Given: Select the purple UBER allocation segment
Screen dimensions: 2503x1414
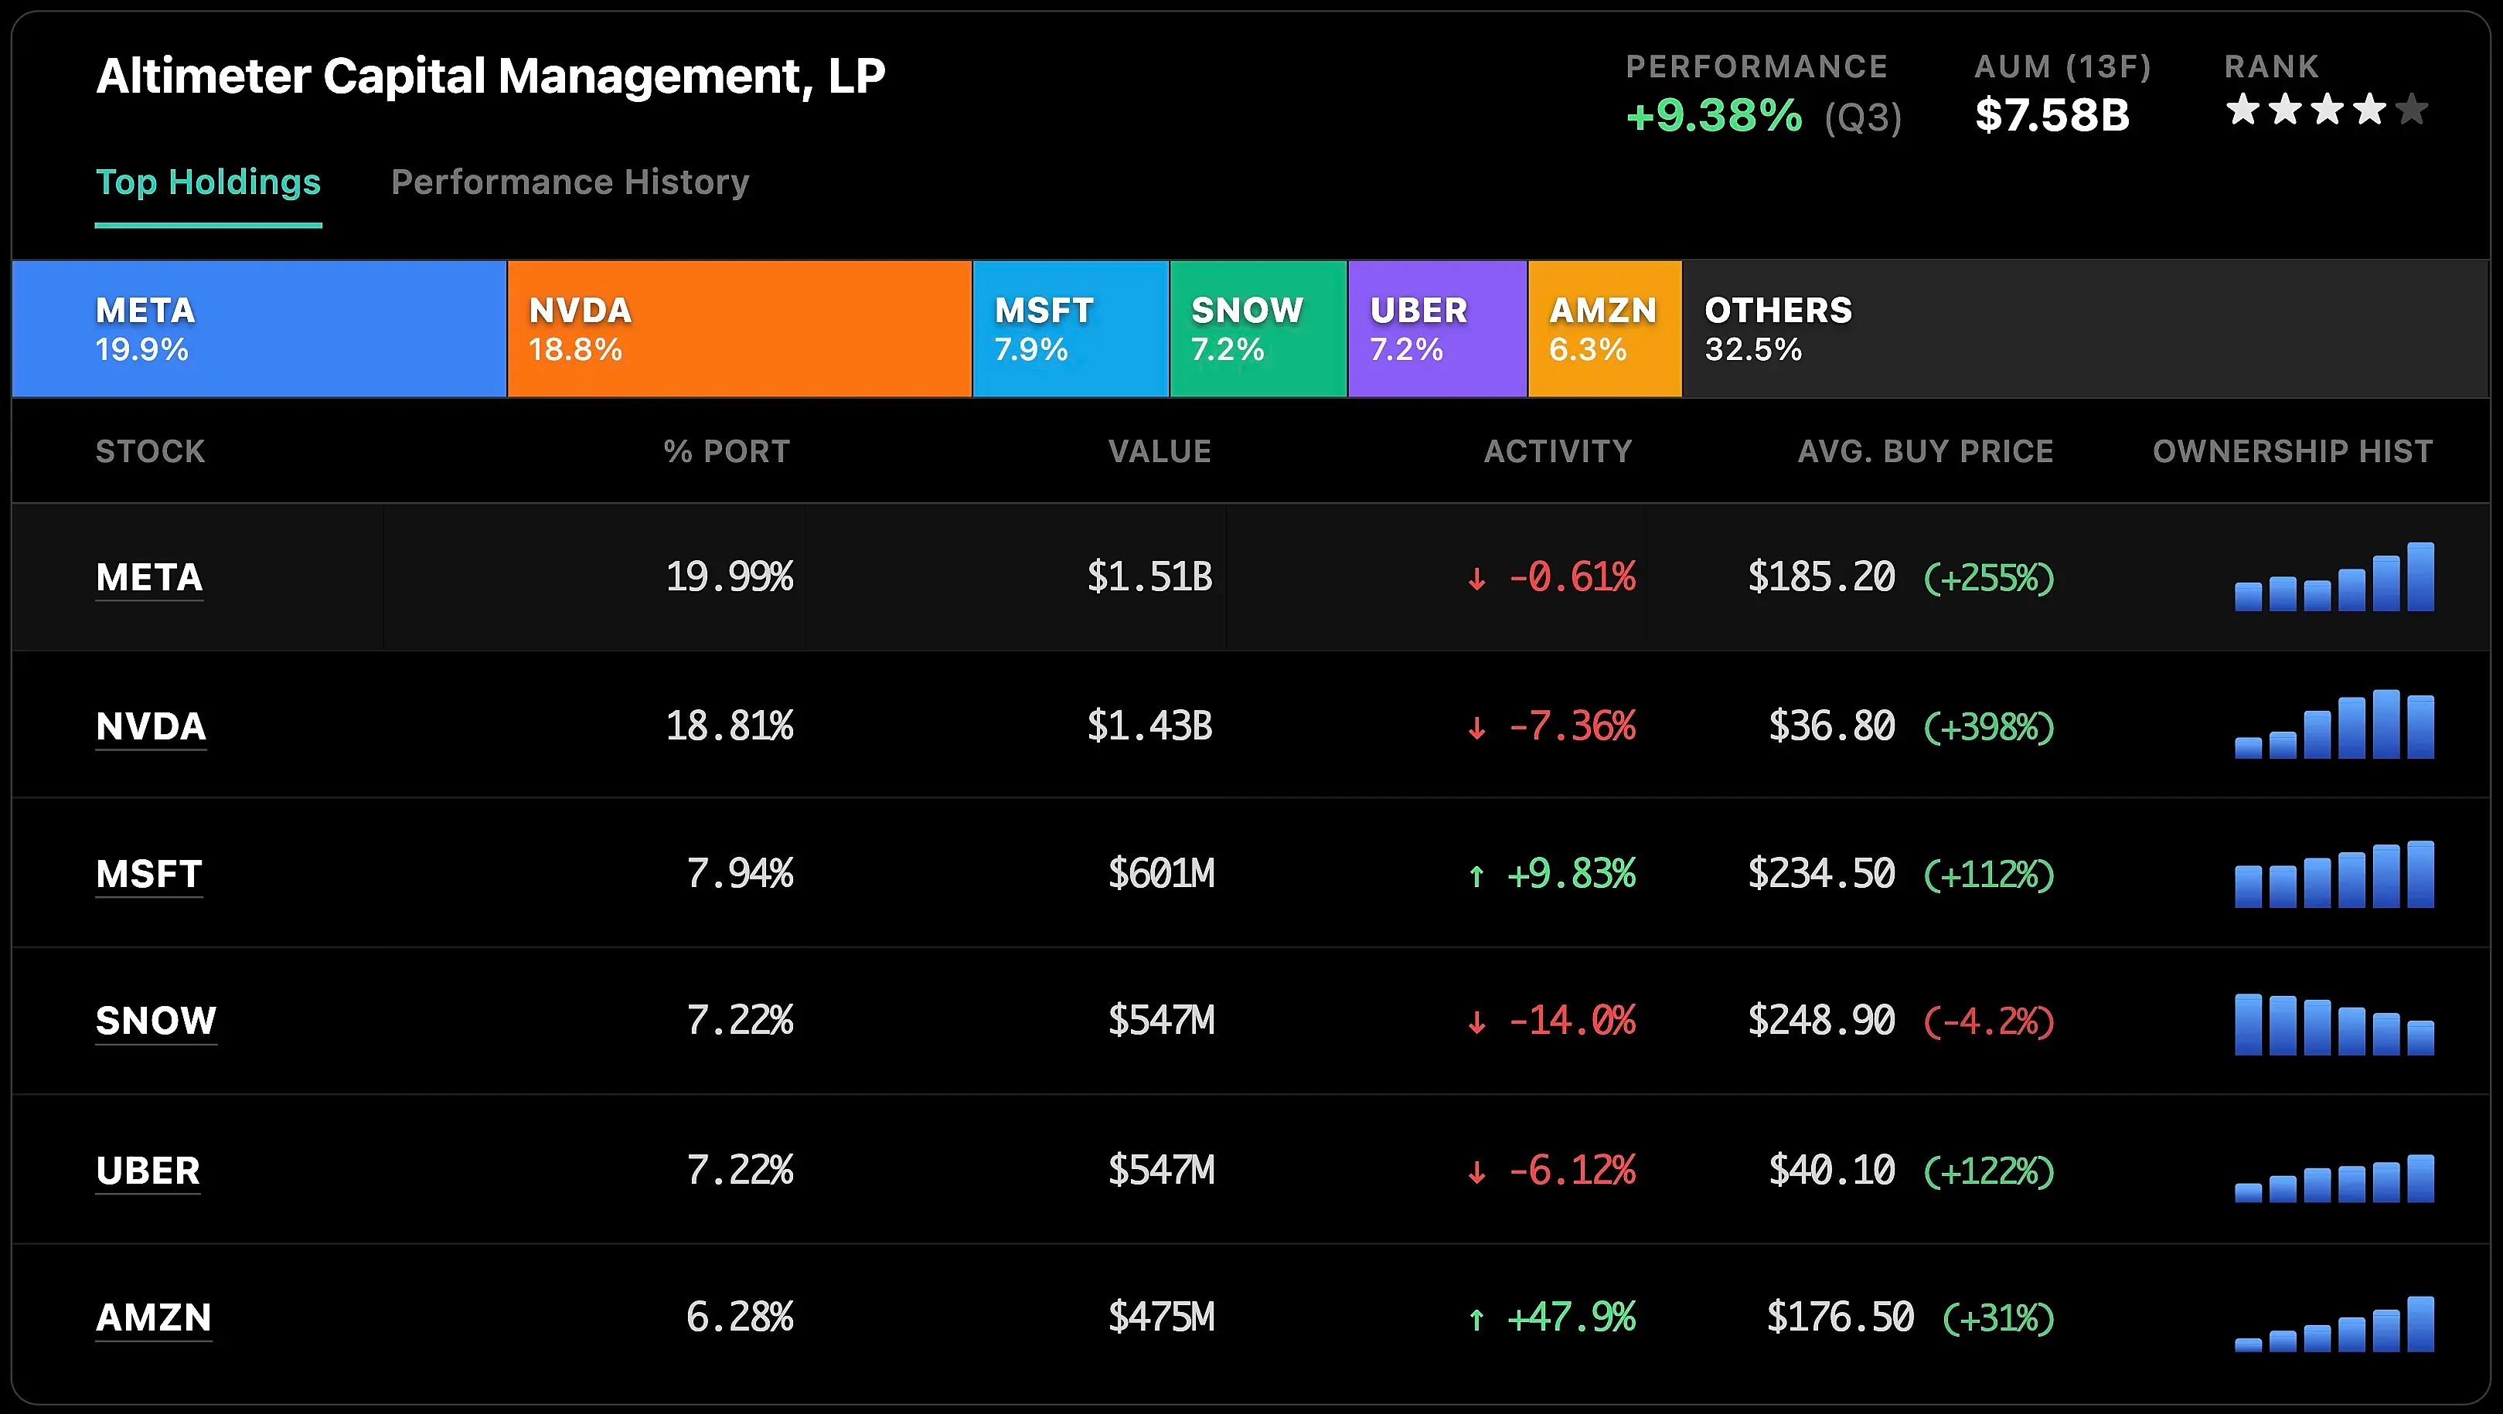Looking at the screenshot, I should point(1437,328).
